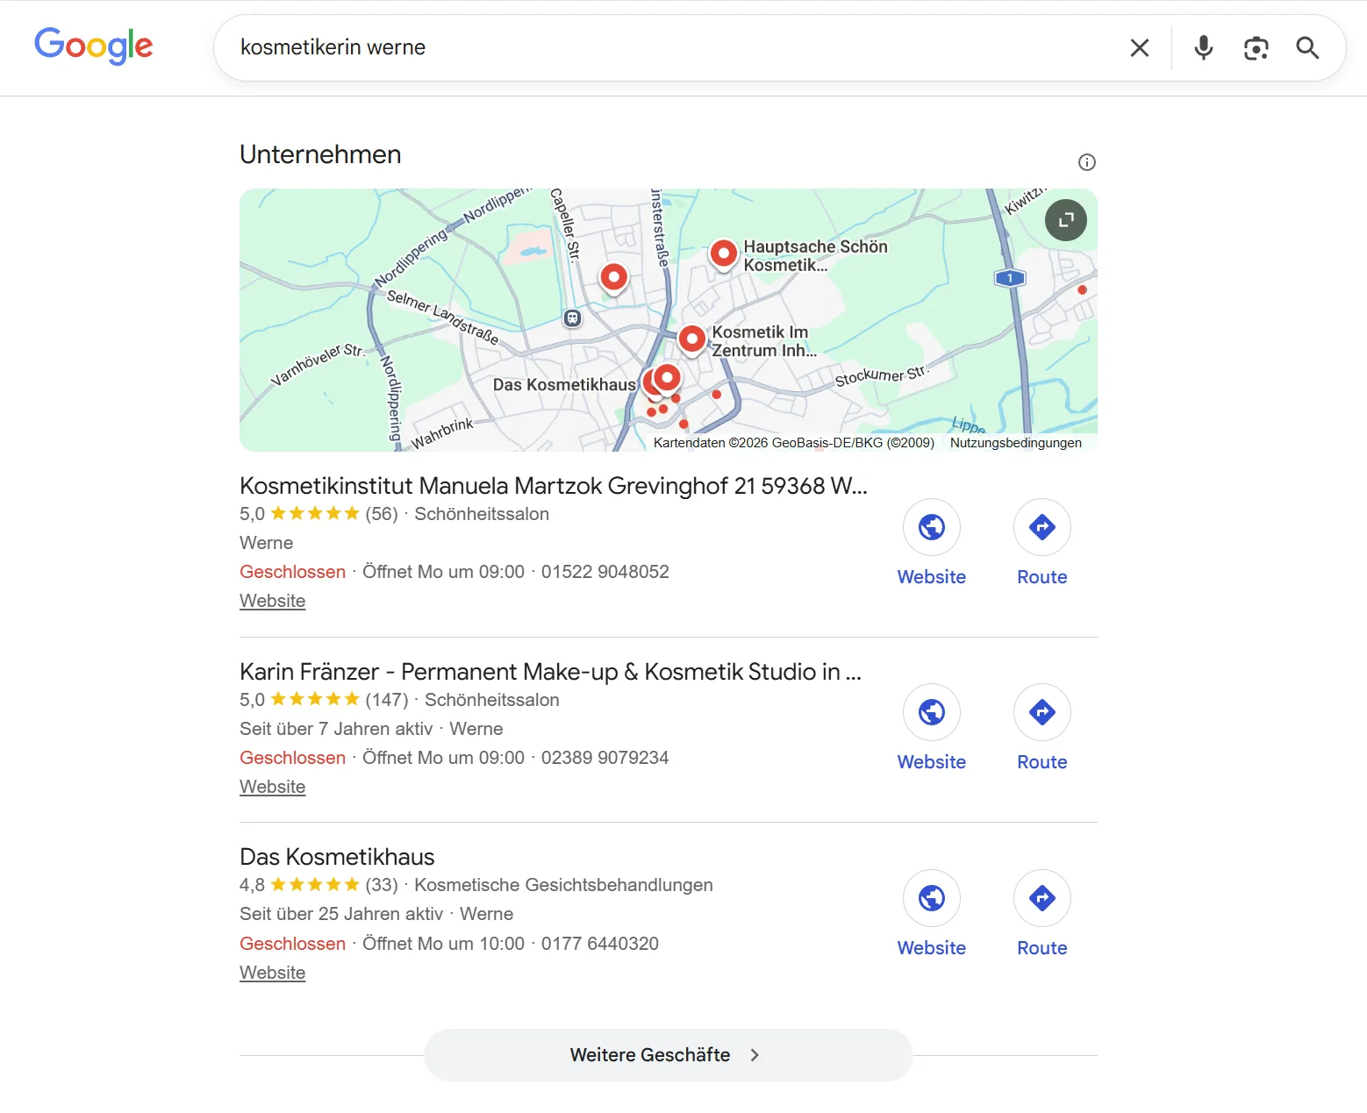Open info icon next to Unternehmen

pos(1087,162)
